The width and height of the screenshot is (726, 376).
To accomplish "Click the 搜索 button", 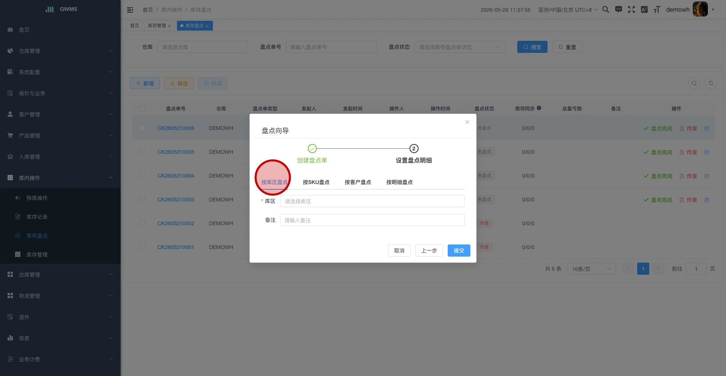I will (x=532, y=47).
